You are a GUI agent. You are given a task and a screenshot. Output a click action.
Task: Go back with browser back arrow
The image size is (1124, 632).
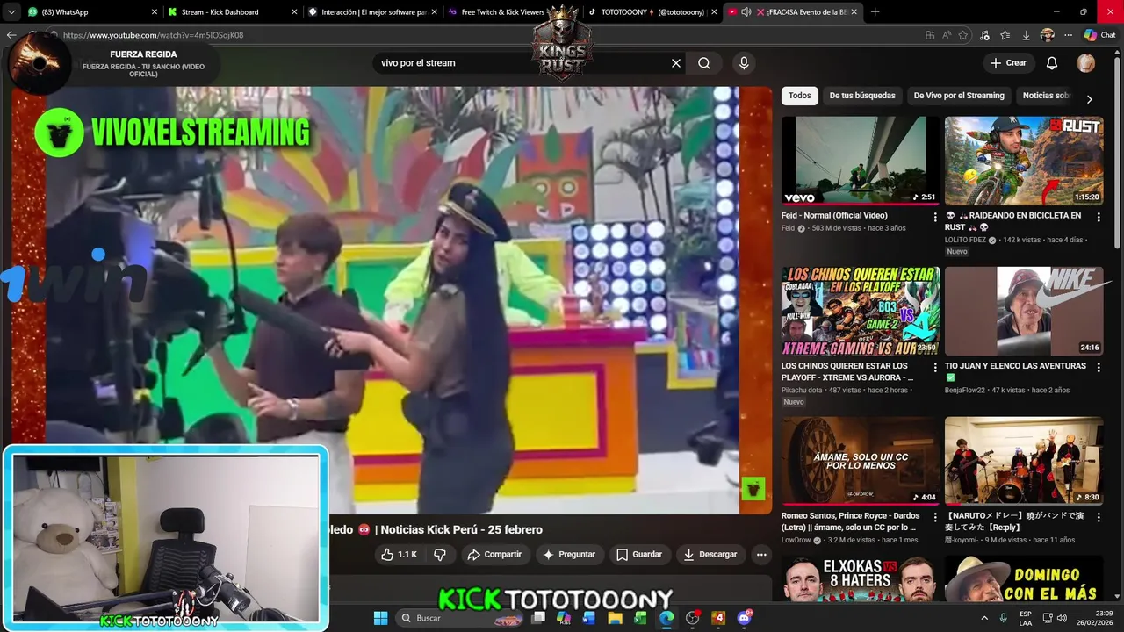[x=11, y=35]
